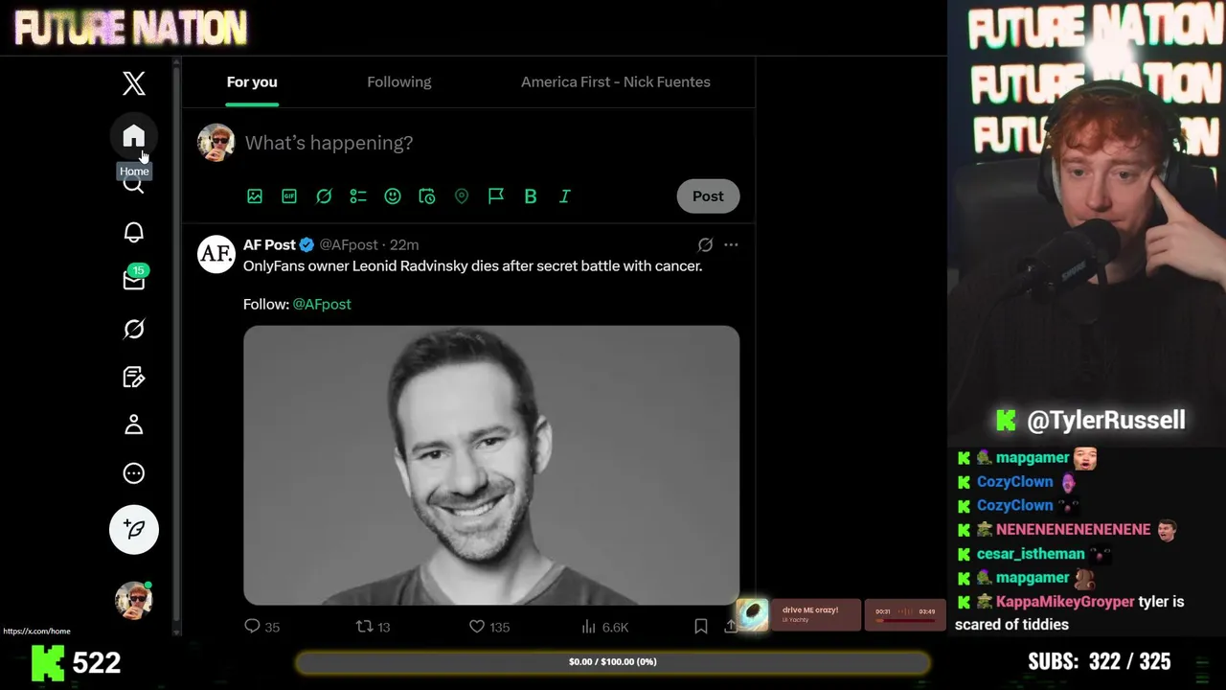
Task: Open account menu via bottom sidebar avatar
Action: pos(134,600)
